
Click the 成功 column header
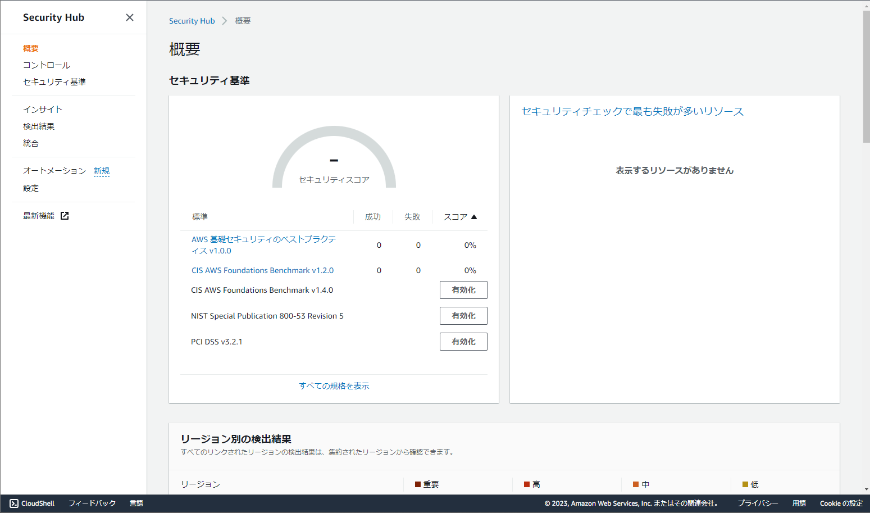click(373, 217)
